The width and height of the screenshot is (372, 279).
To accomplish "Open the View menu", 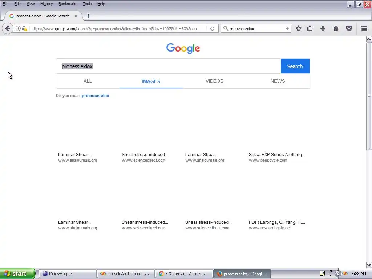I will click(31, 4).
